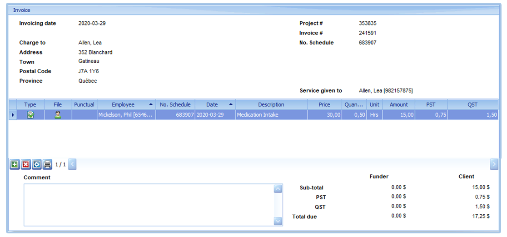Click the green add line button
Image resolution: width=507 pixels, height=237 pixels.
[14, 164]
